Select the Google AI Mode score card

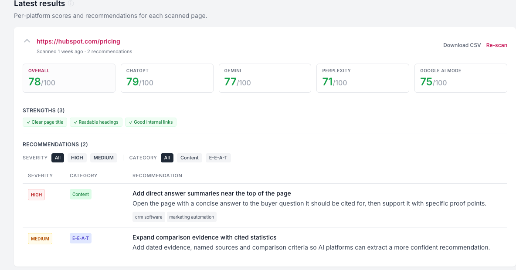[461, 78]
